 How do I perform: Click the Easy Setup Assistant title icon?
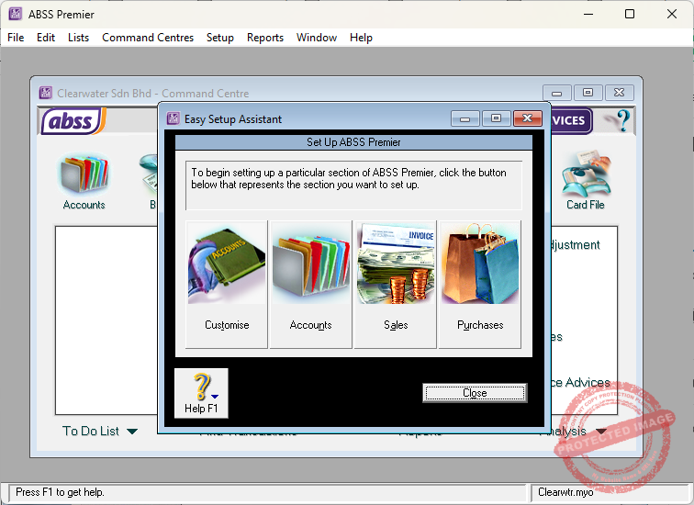click(x=173, y=118)
